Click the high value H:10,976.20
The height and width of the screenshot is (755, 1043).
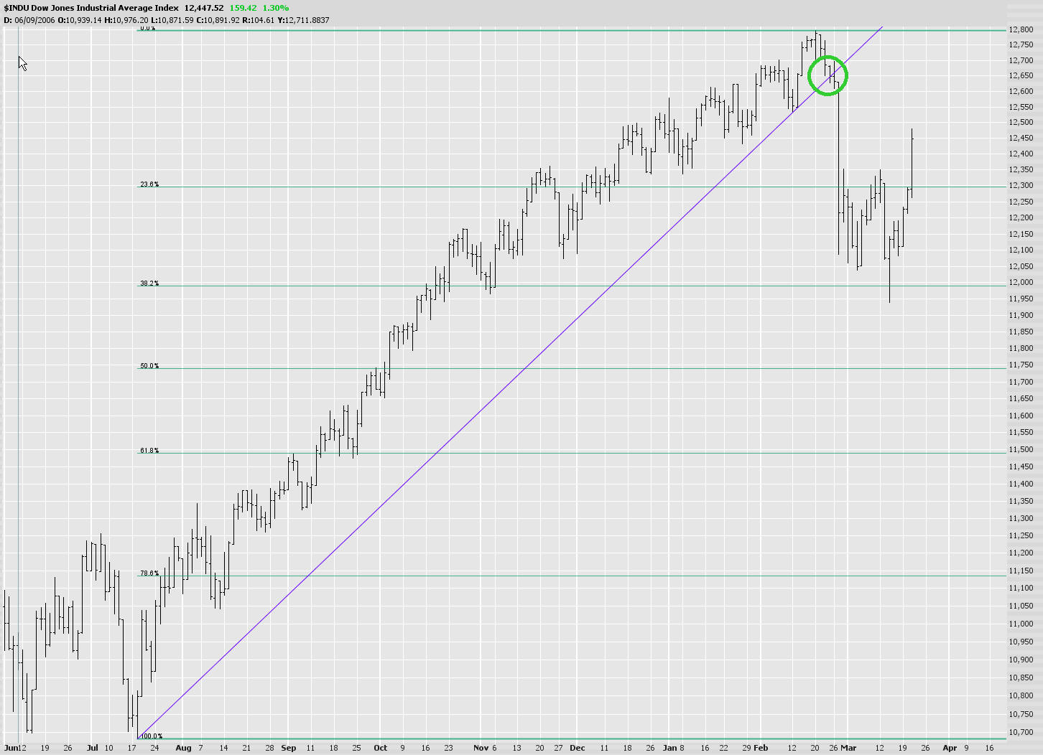tap(126, 20)
